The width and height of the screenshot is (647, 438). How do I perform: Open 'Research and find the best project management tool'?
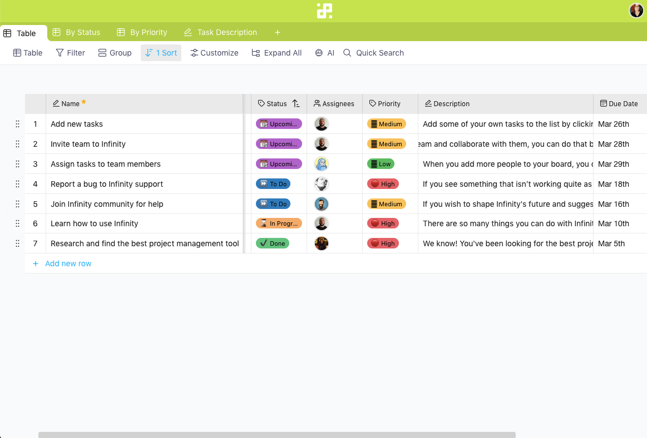coord(145,243)
